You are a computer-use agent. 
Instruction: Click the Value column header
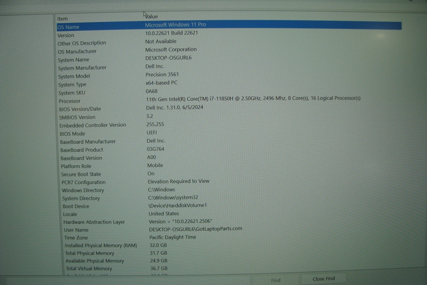point(152,17)
